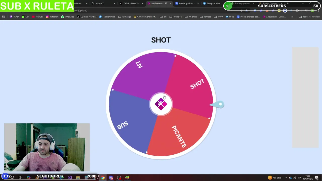
Task: Click the gray side panel on the right
Action: [305, 97]
